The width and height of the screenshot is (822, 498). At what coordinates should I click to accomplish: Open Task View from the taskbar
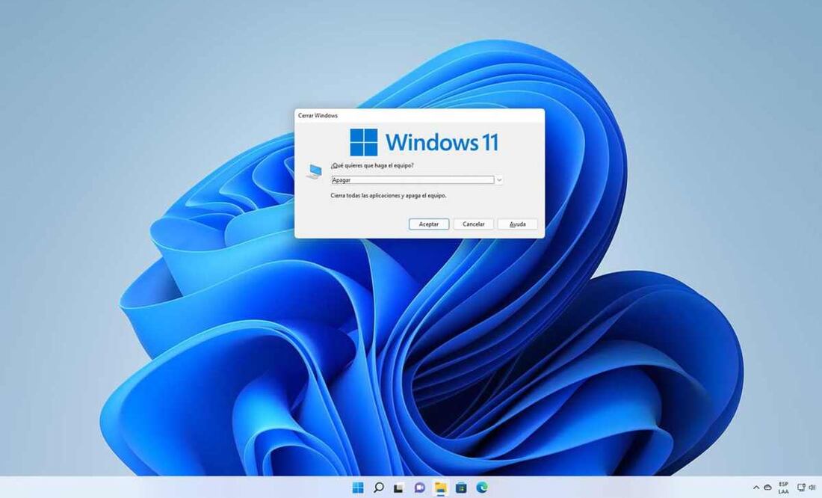click(399, 486)
